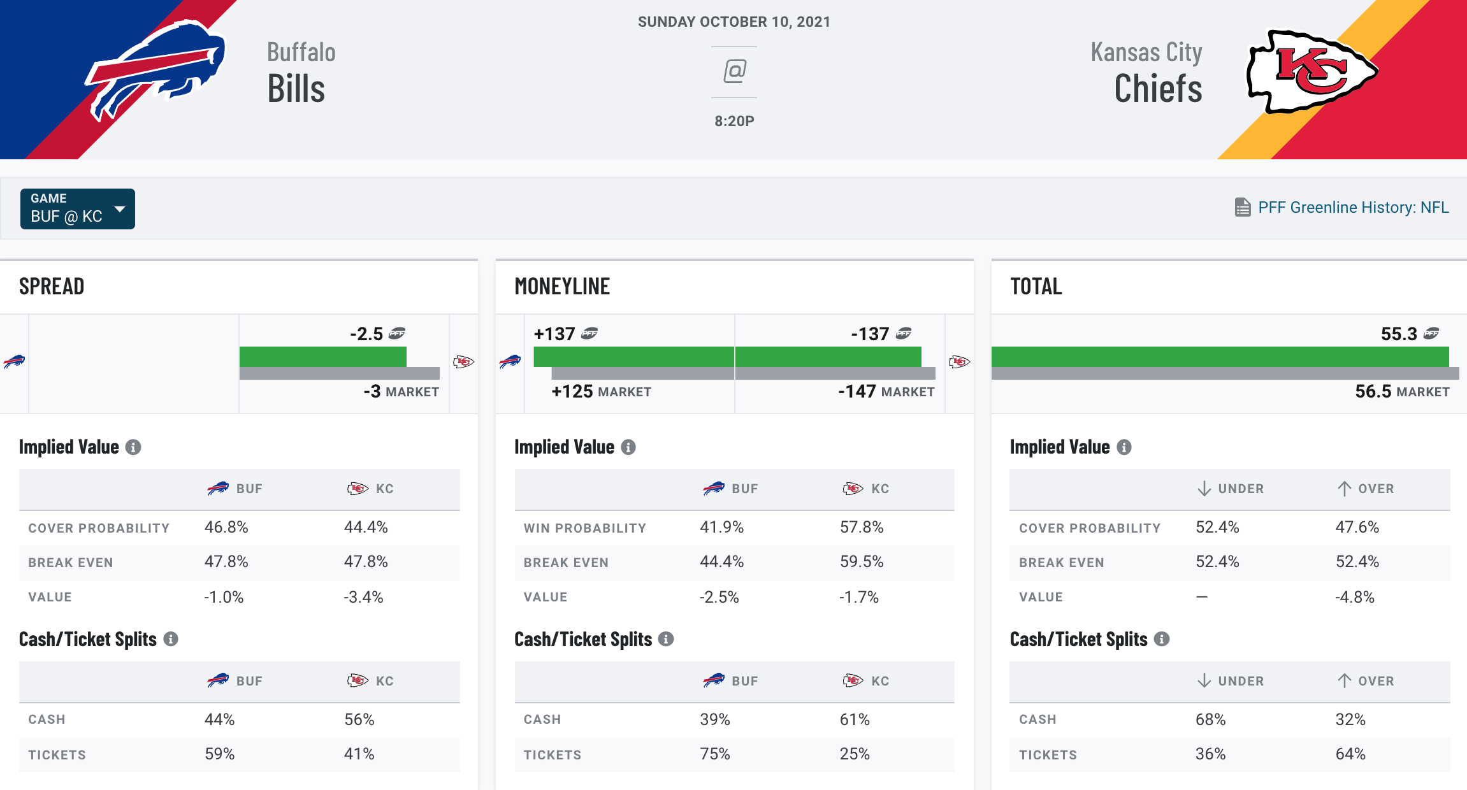Click the 56.5 MARKET total value

click(1402, 391)
